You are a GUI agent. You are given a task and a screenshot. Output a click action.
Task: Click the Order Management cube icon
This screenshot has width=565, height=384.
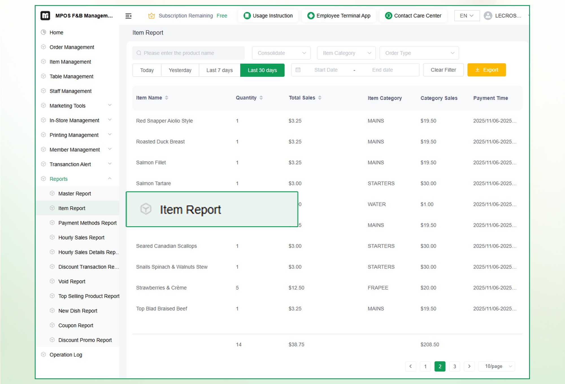click(x=43, y=47)
